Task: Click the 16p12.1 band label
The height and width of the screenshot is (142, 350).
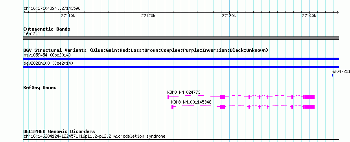Action: pos(32,34)
